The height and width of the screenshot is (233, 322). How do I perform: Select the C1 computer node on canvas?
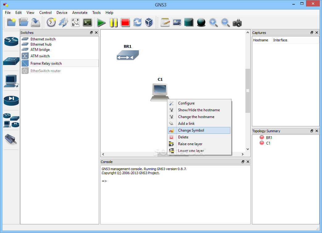pos(160,92)
